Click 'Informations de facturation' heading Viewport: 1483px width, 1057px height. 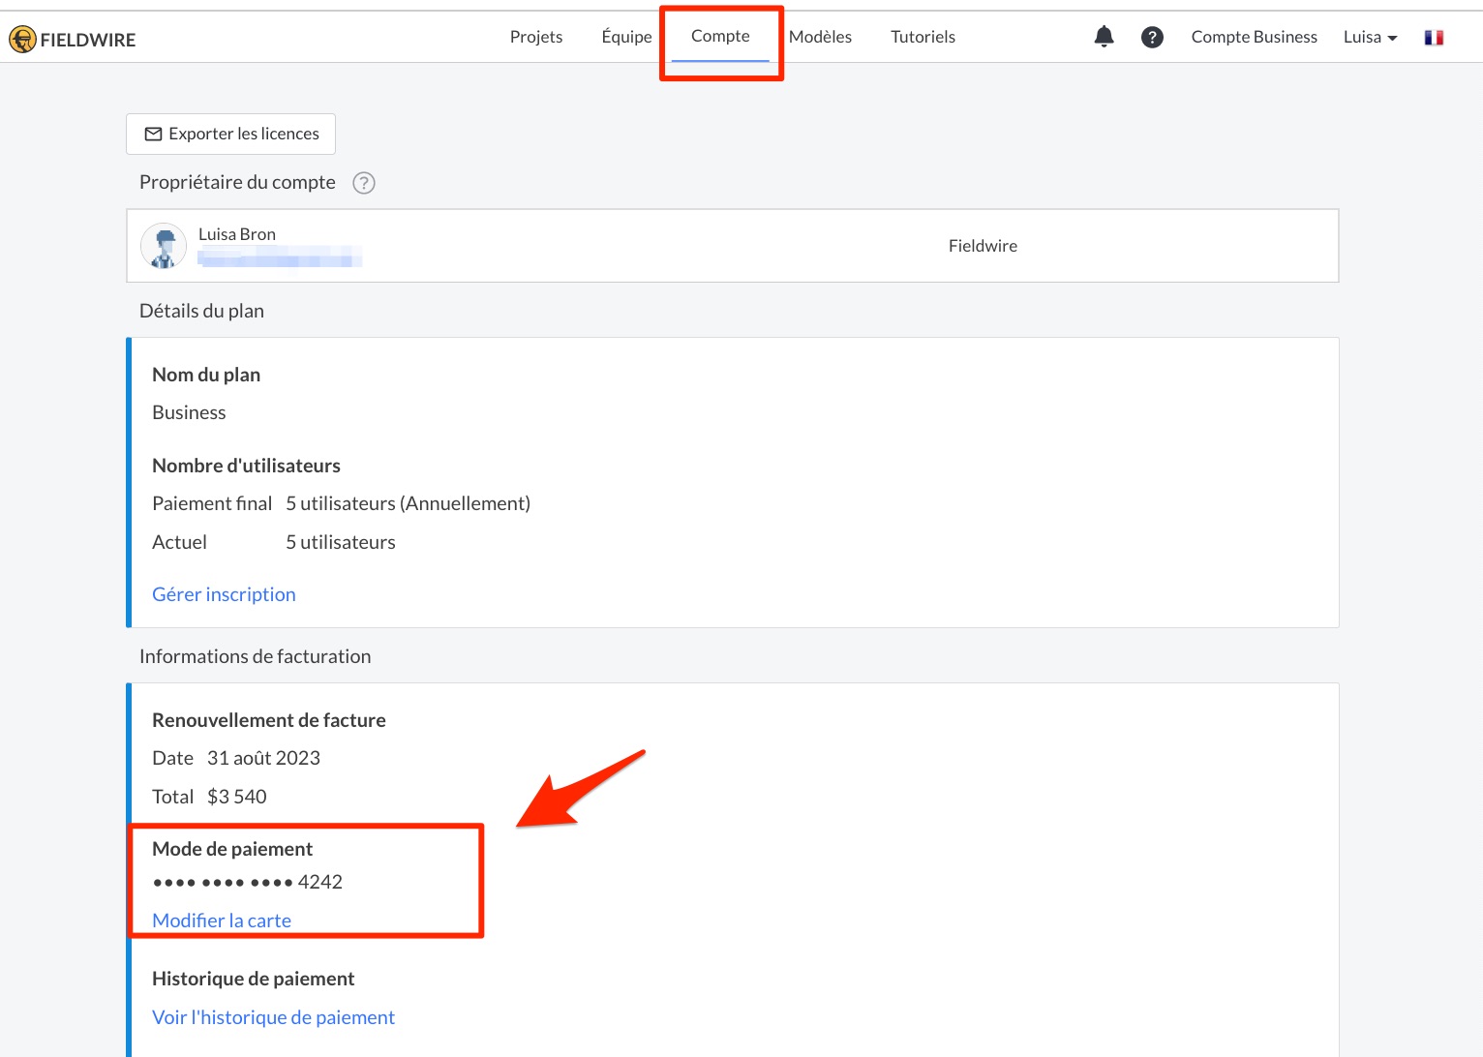tap(255, 656)
